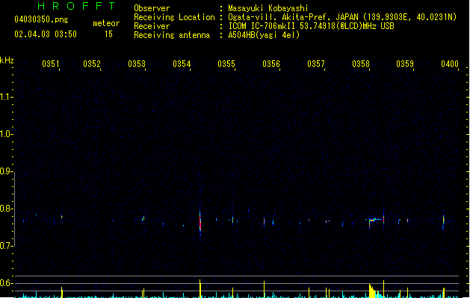Select the filename 04030350.png
Viewport: 470px width, 298px height.
[41, 19]
